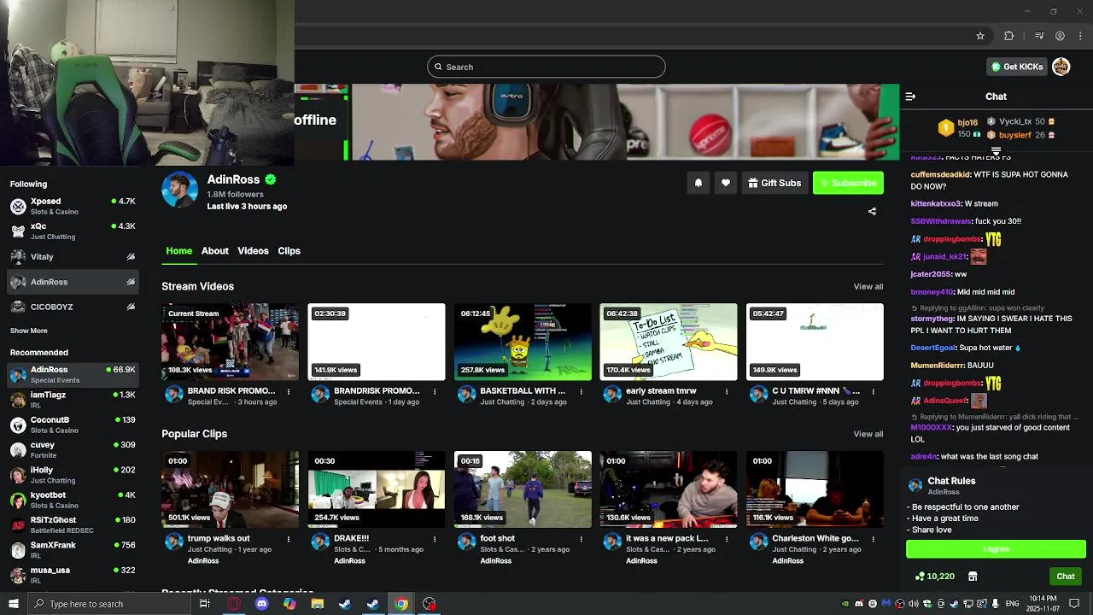Open the share icon below Subscribe

872,211
